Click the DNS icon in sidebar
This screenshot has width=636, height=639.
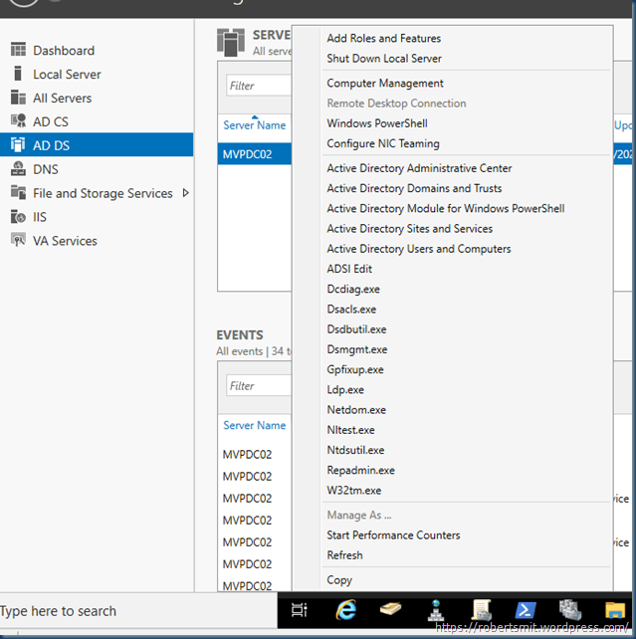pos(18,169)
